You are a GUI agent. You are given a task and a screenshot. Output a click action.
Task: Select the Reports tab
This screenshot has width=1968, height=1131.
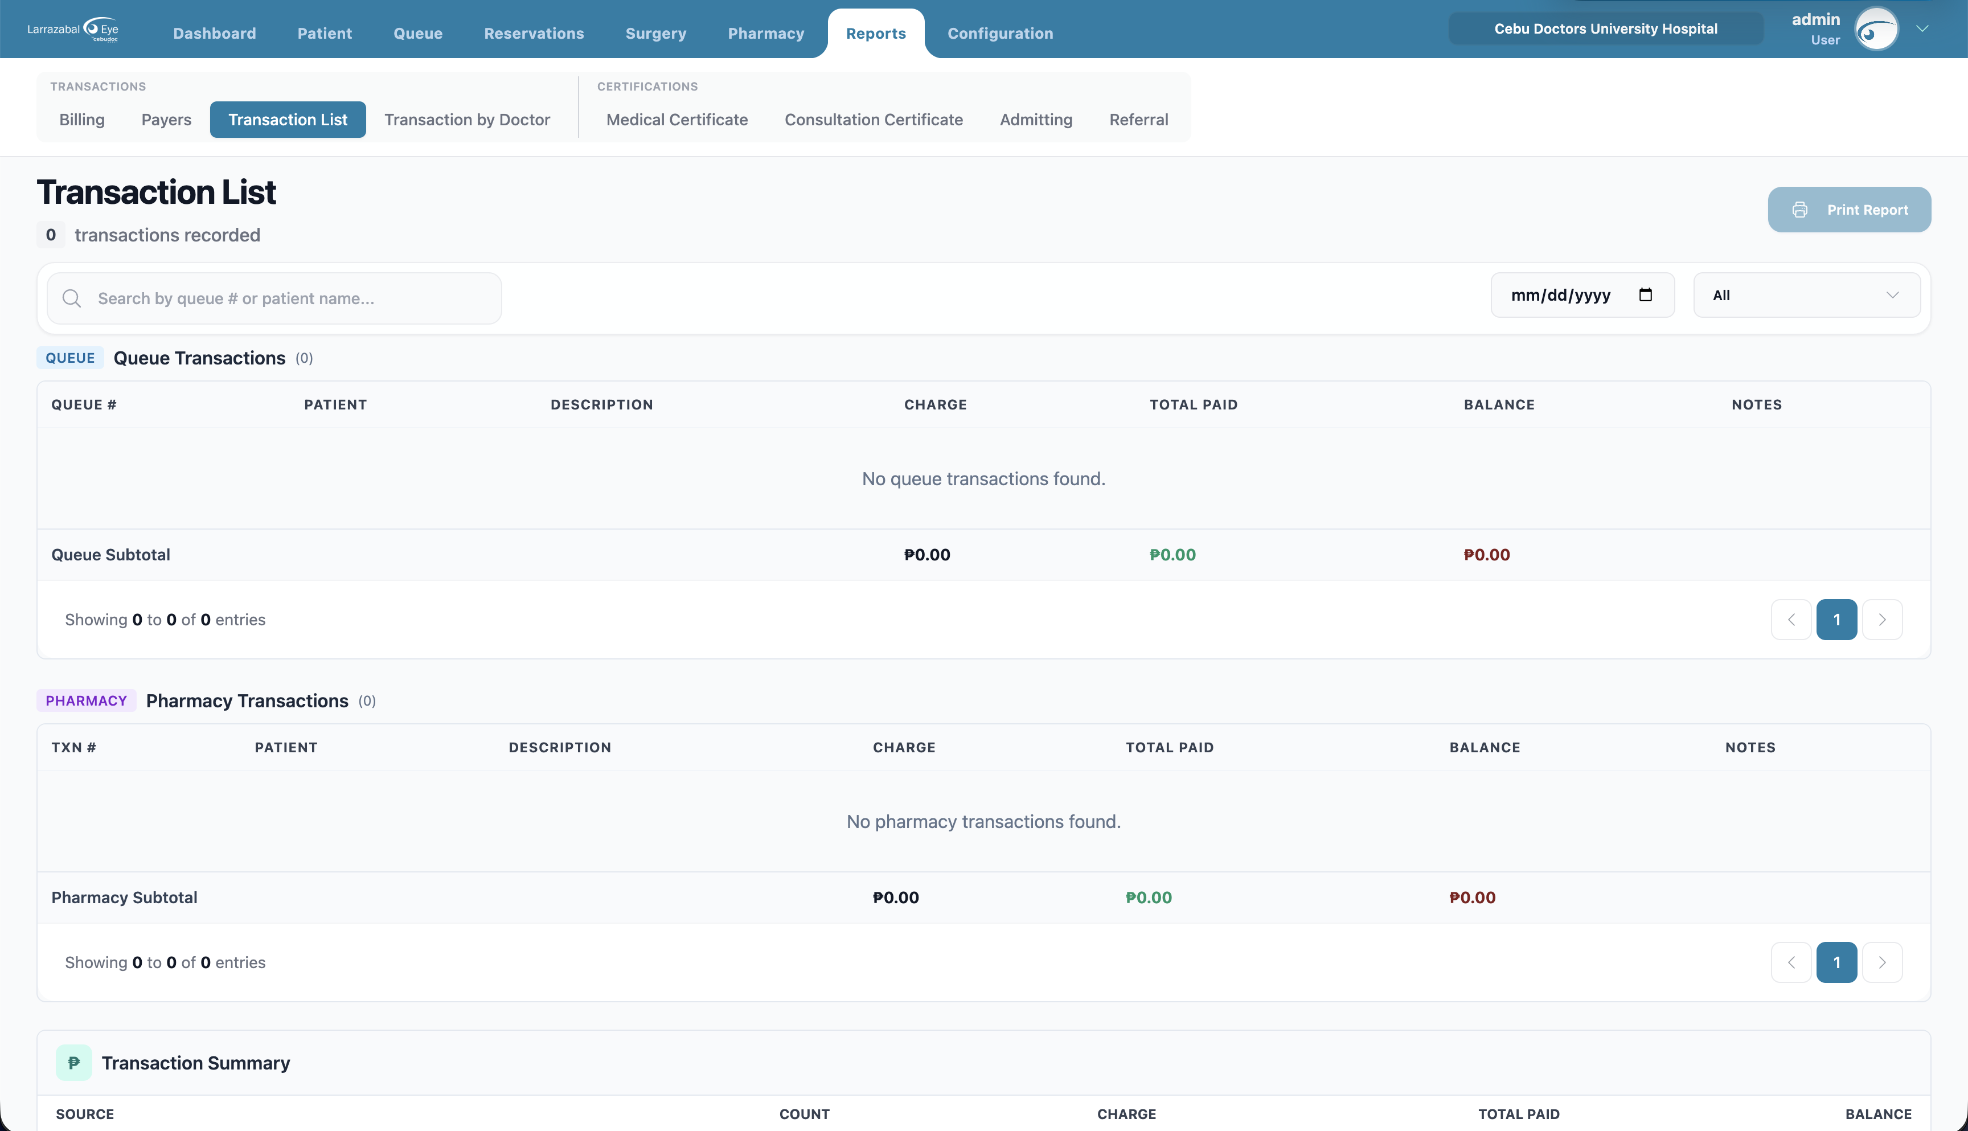click(876, 34)
